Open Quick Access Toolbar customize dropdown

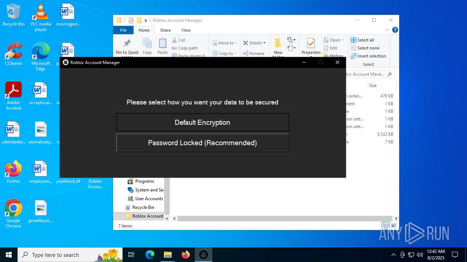point(146,20)
